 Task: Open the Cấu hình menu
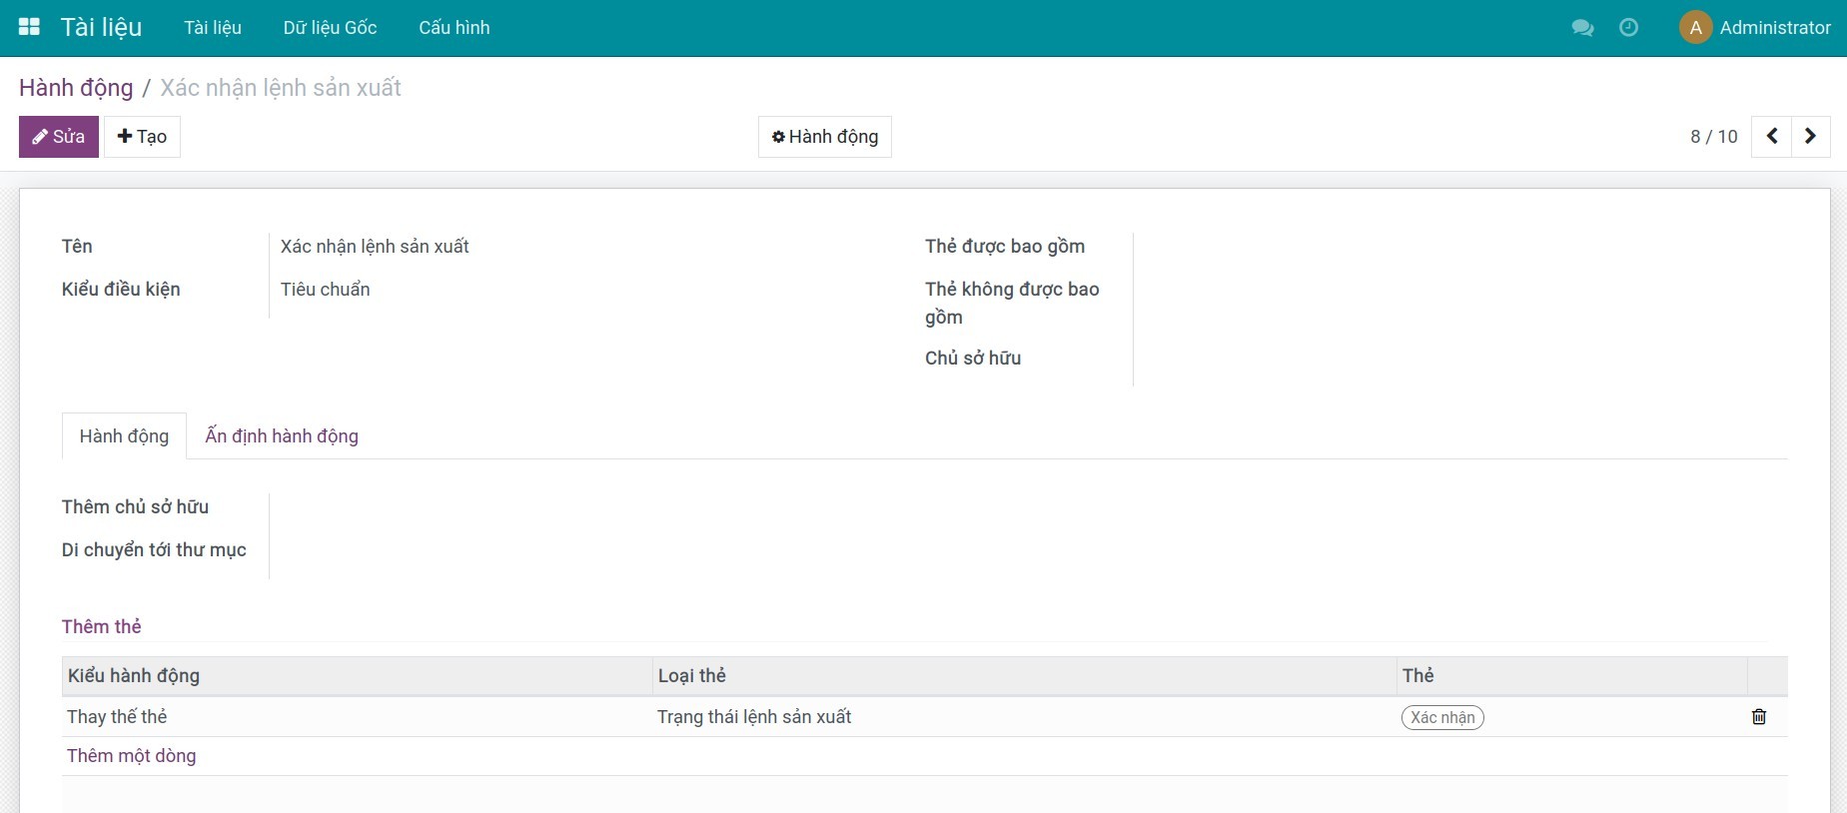point(454,27)
